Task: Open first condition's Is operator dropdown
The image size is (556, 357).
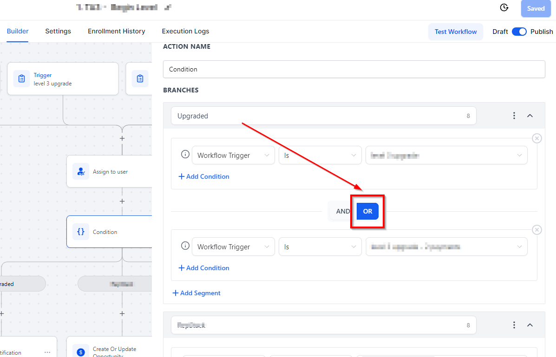Action: click(320, 155)
